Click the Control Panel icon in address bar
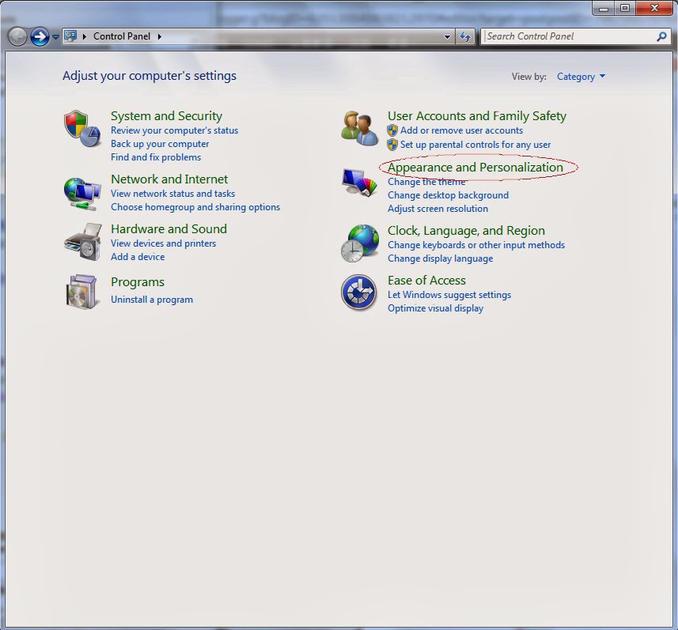Screen dimensions: 678x630 coord(70,36)
